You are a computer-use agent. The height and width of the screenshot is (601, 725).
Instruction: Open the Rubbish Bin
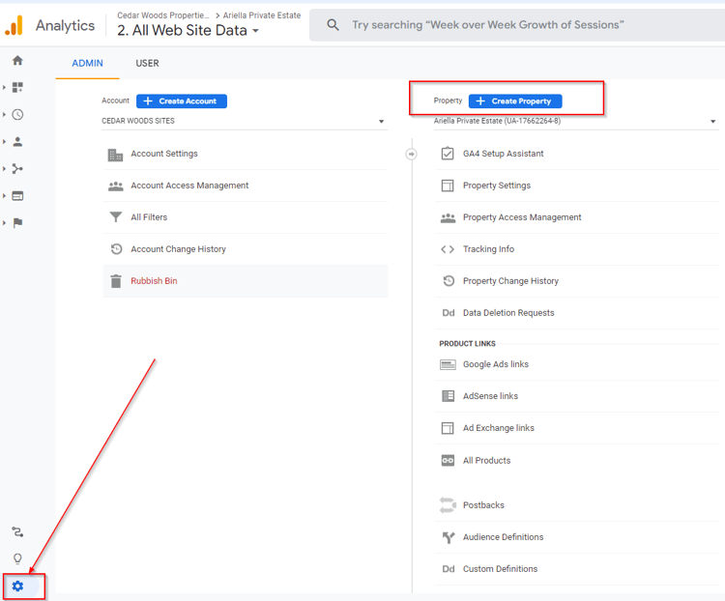[246, 281]
